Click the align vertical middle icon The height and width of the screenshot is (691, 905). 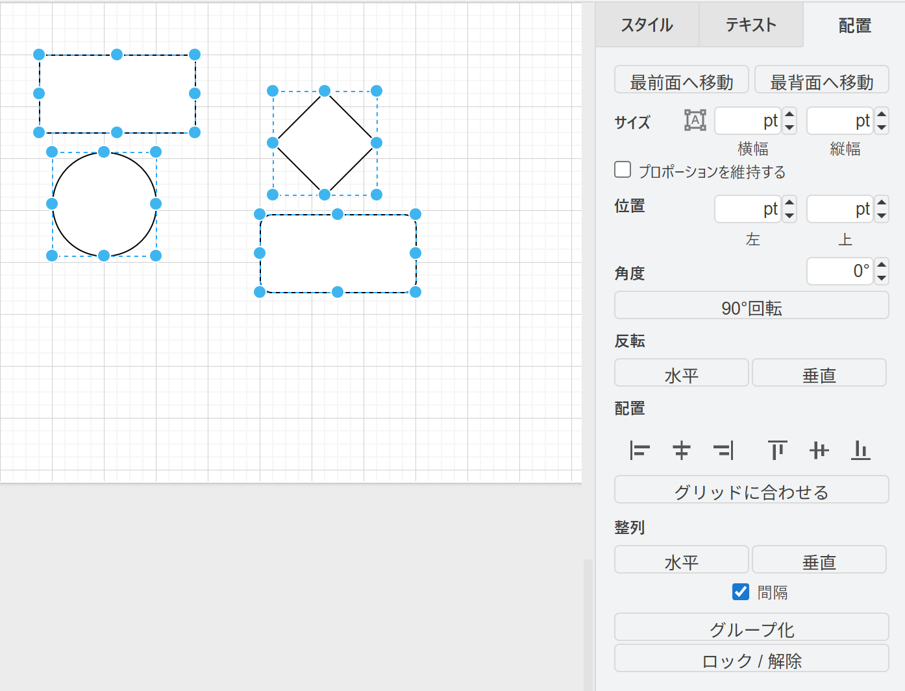click(x=819, y=450)
